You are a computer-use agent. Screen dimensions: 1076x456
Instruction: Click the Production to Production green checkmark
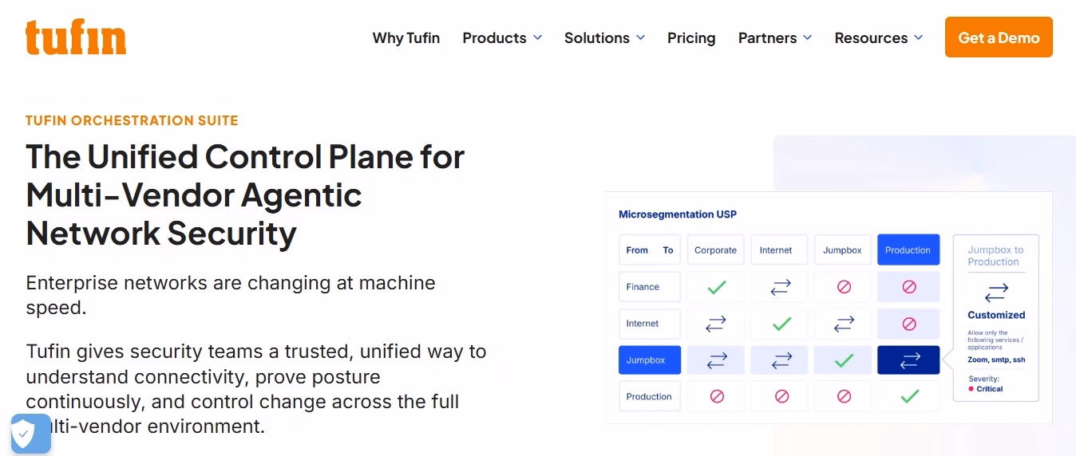tap(909, 396)
